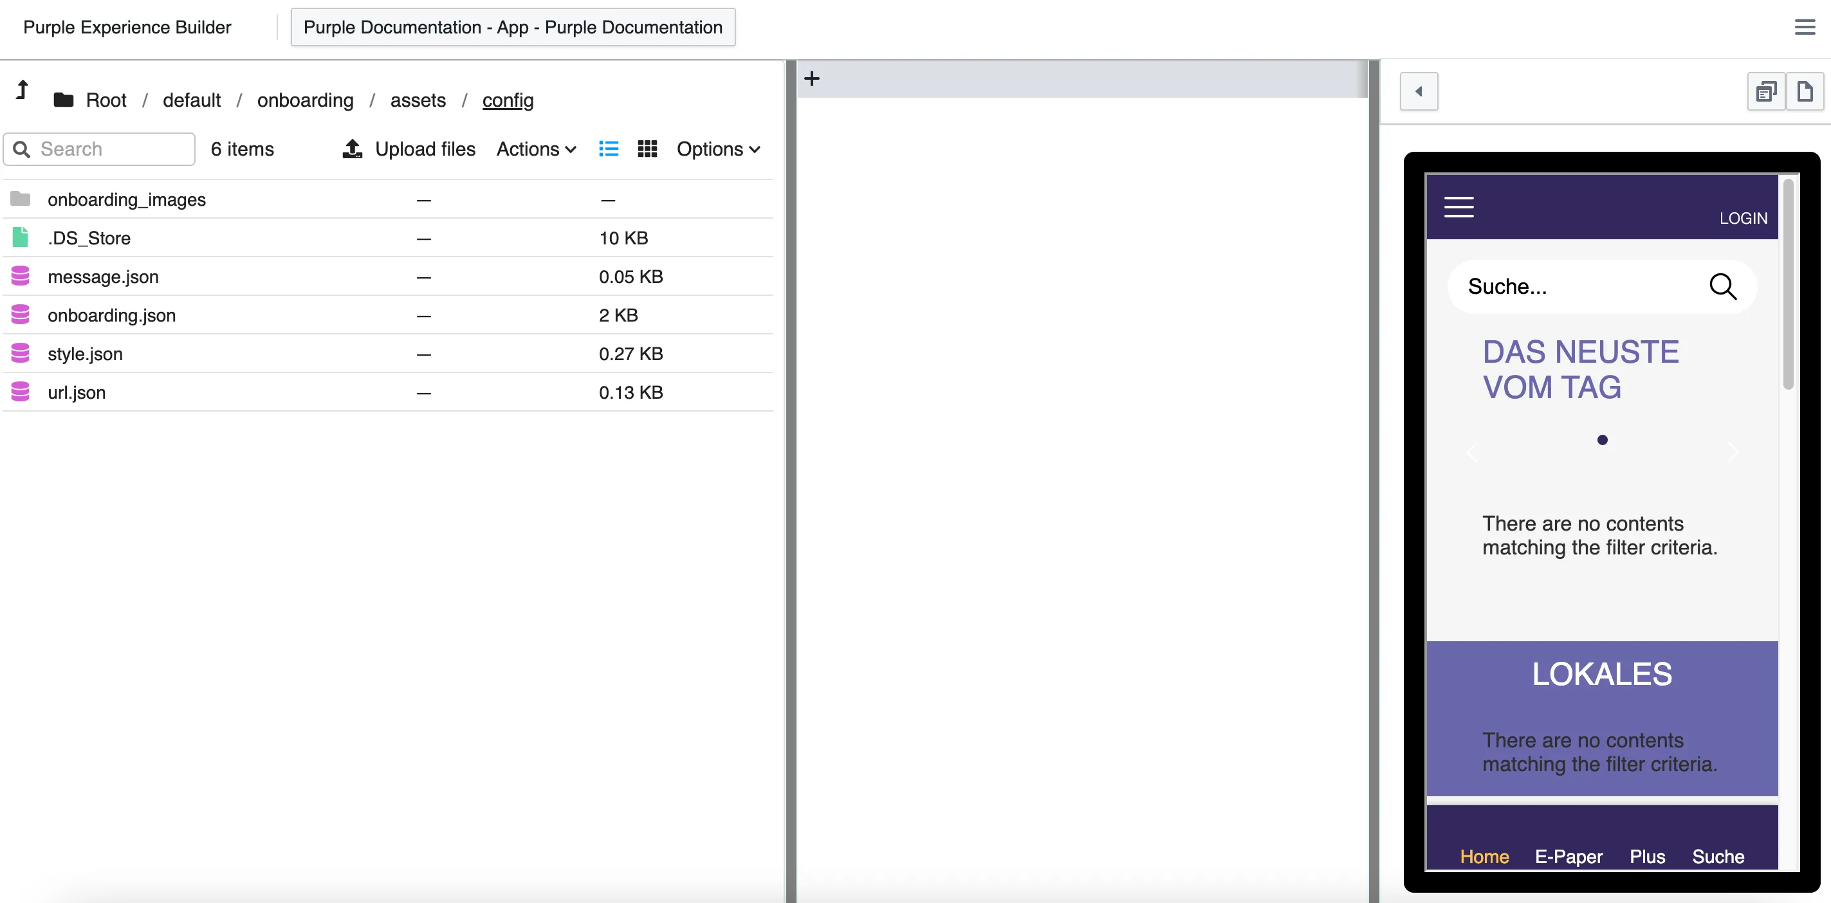This screenshot has height=903, width=1831.
Task: Click the 2 KB size value
Action: coord(618,315)
